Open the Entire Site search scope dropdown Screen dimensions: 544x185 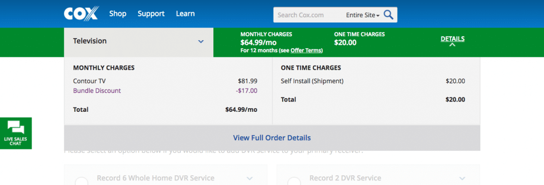[x=363, y=15]
